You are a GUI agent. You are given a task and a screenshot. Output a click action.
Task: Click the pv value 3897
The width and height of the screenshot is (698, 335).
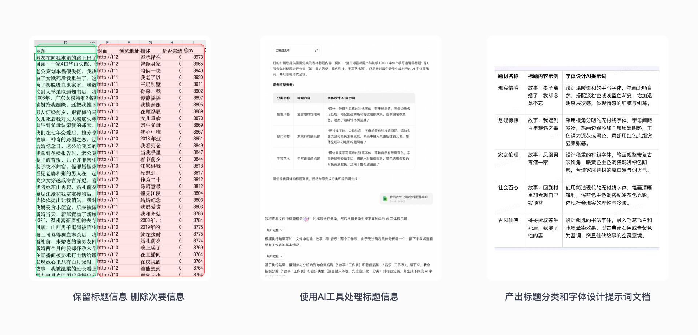[x=198, y=98]
